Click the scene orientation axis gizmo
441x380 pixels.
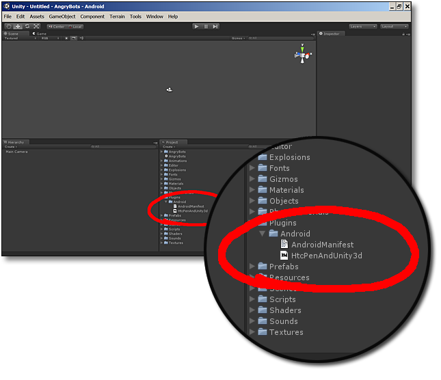pos(303,54)
